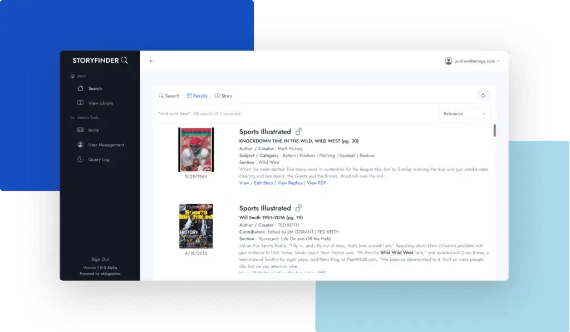This screenshot has width=570, height=332.
Task: Switch to the Results tab
Action: click(197, 96)
